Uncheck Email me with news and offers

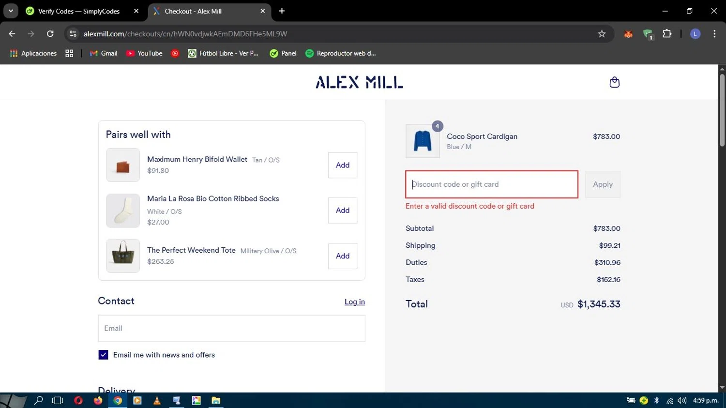(x=103, y=355)
